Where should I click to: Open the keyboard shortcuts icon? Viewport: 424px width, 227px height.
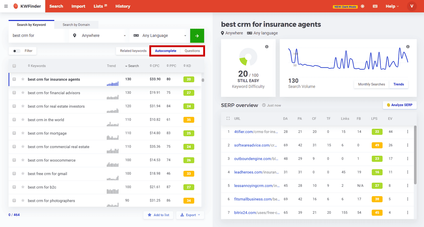[375, 6]
